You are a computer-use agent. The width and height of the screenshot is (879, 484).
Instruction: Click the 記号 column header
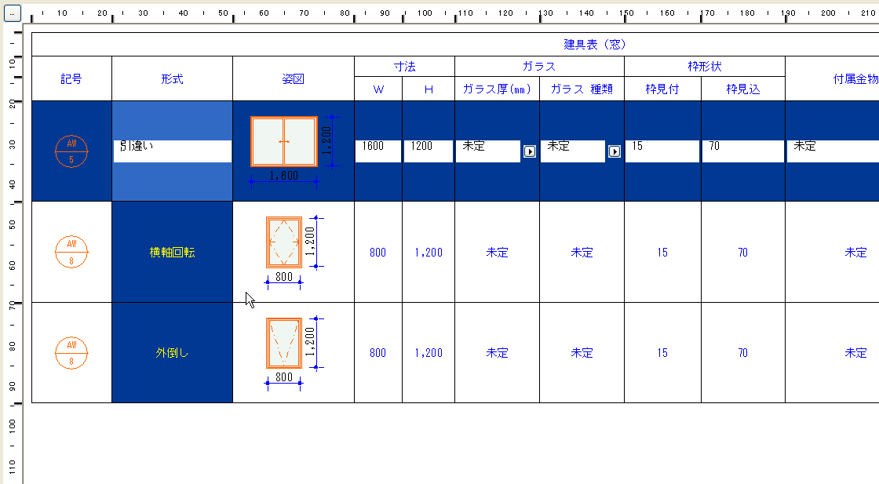pyautogui.click(x=71, y=79)
